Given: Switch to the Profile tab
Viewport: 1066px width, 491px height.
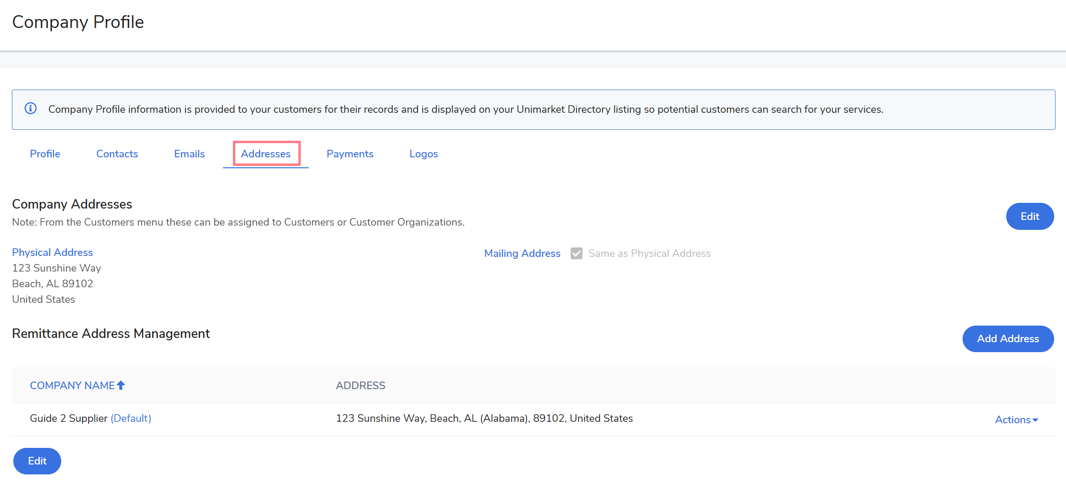Looking at the screenshot, I should (x=45, y=154).
